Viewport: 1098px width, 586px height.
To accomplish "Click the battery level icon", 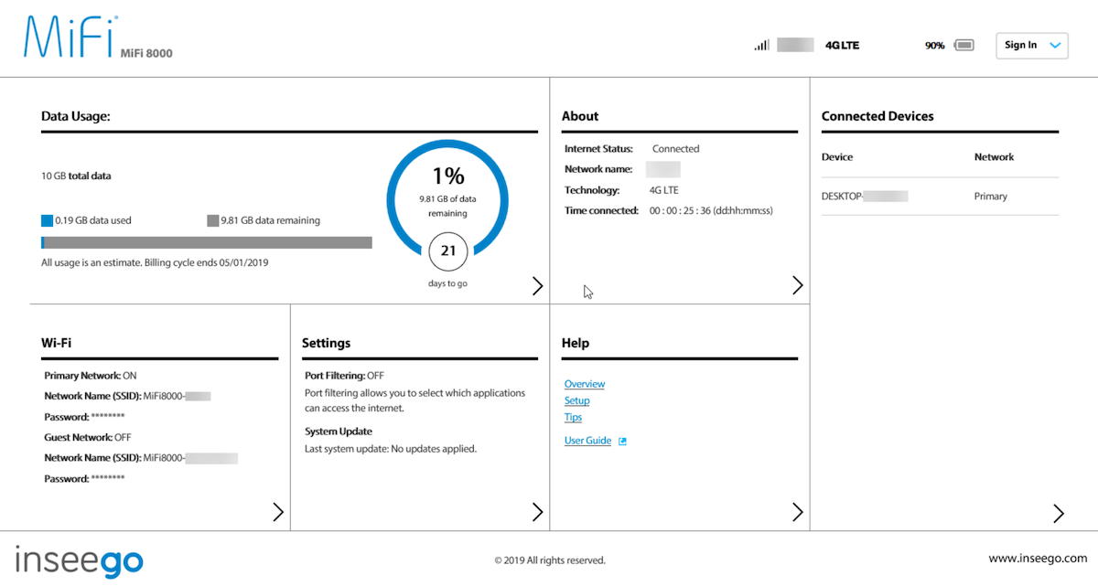I will [963, 45].
